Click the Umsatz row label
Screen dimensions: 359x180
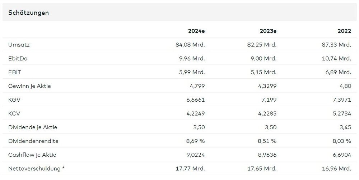click(x=17, y=45)
